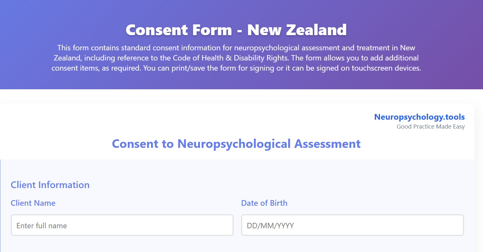Screen dimensions: 483x252
Task: Click the word 'Consent' in the blue heading
Action: tap(135, 144)
